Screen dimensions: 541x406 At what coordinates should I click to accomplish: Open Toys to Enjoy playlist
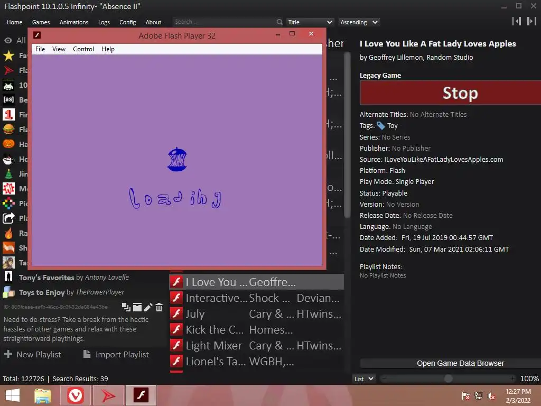[72, 292]
